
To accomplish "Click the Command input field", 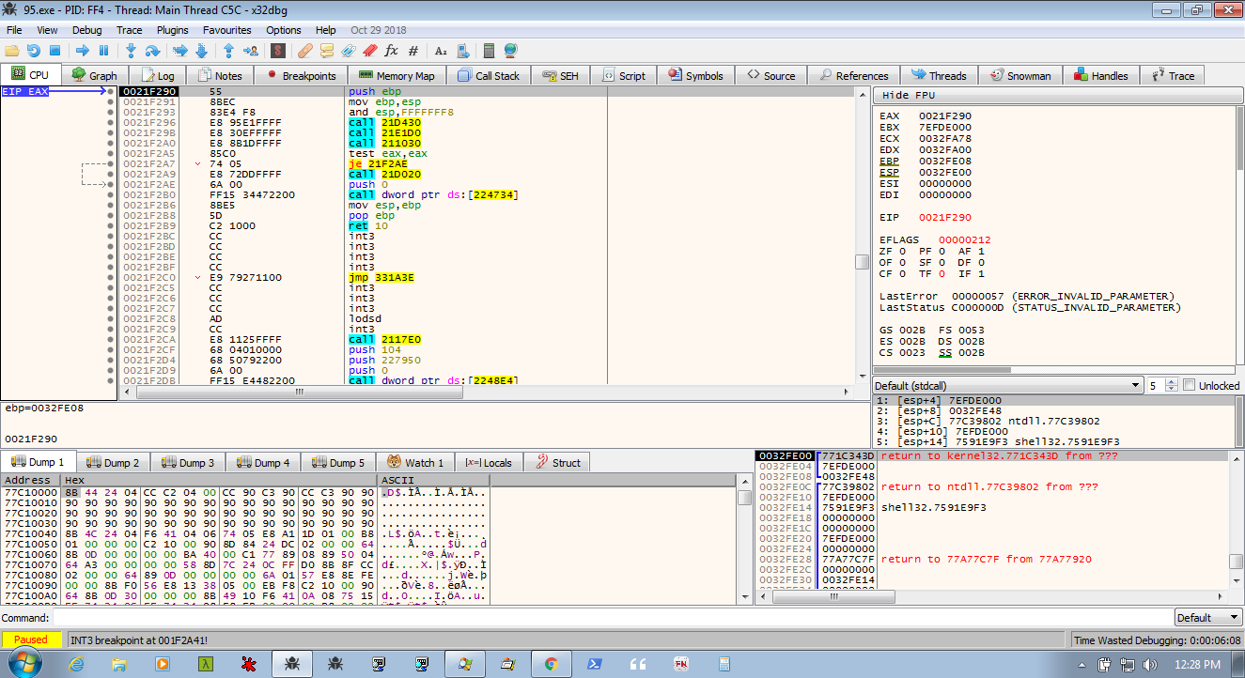I will point(611,618).
